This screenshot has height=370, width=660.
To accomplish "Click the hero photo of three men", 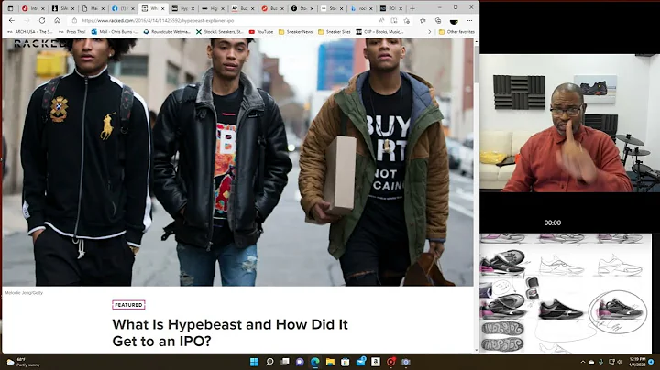I will 237,162.
